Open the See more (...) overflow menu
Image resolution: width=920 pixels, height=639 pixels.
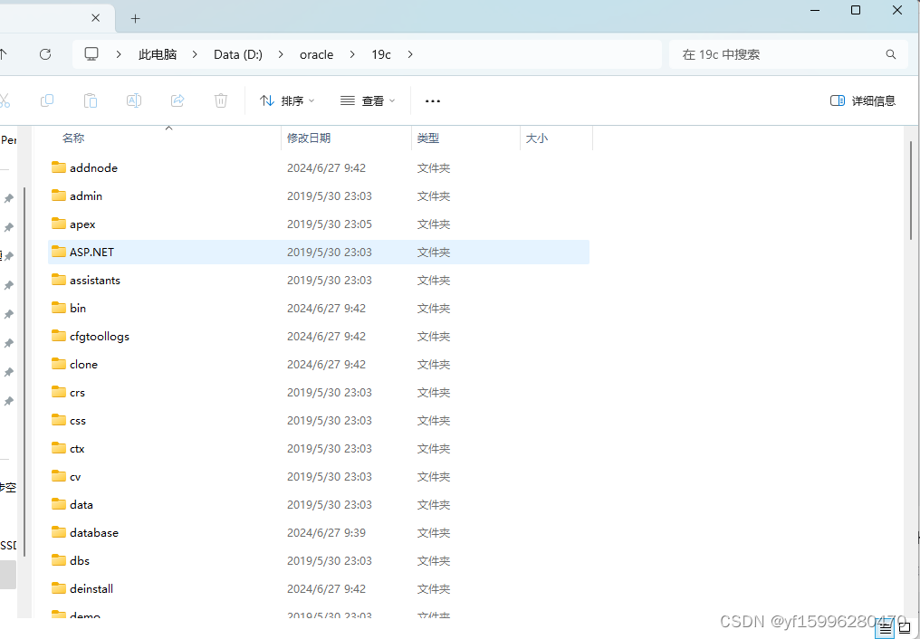click(432, 100)
